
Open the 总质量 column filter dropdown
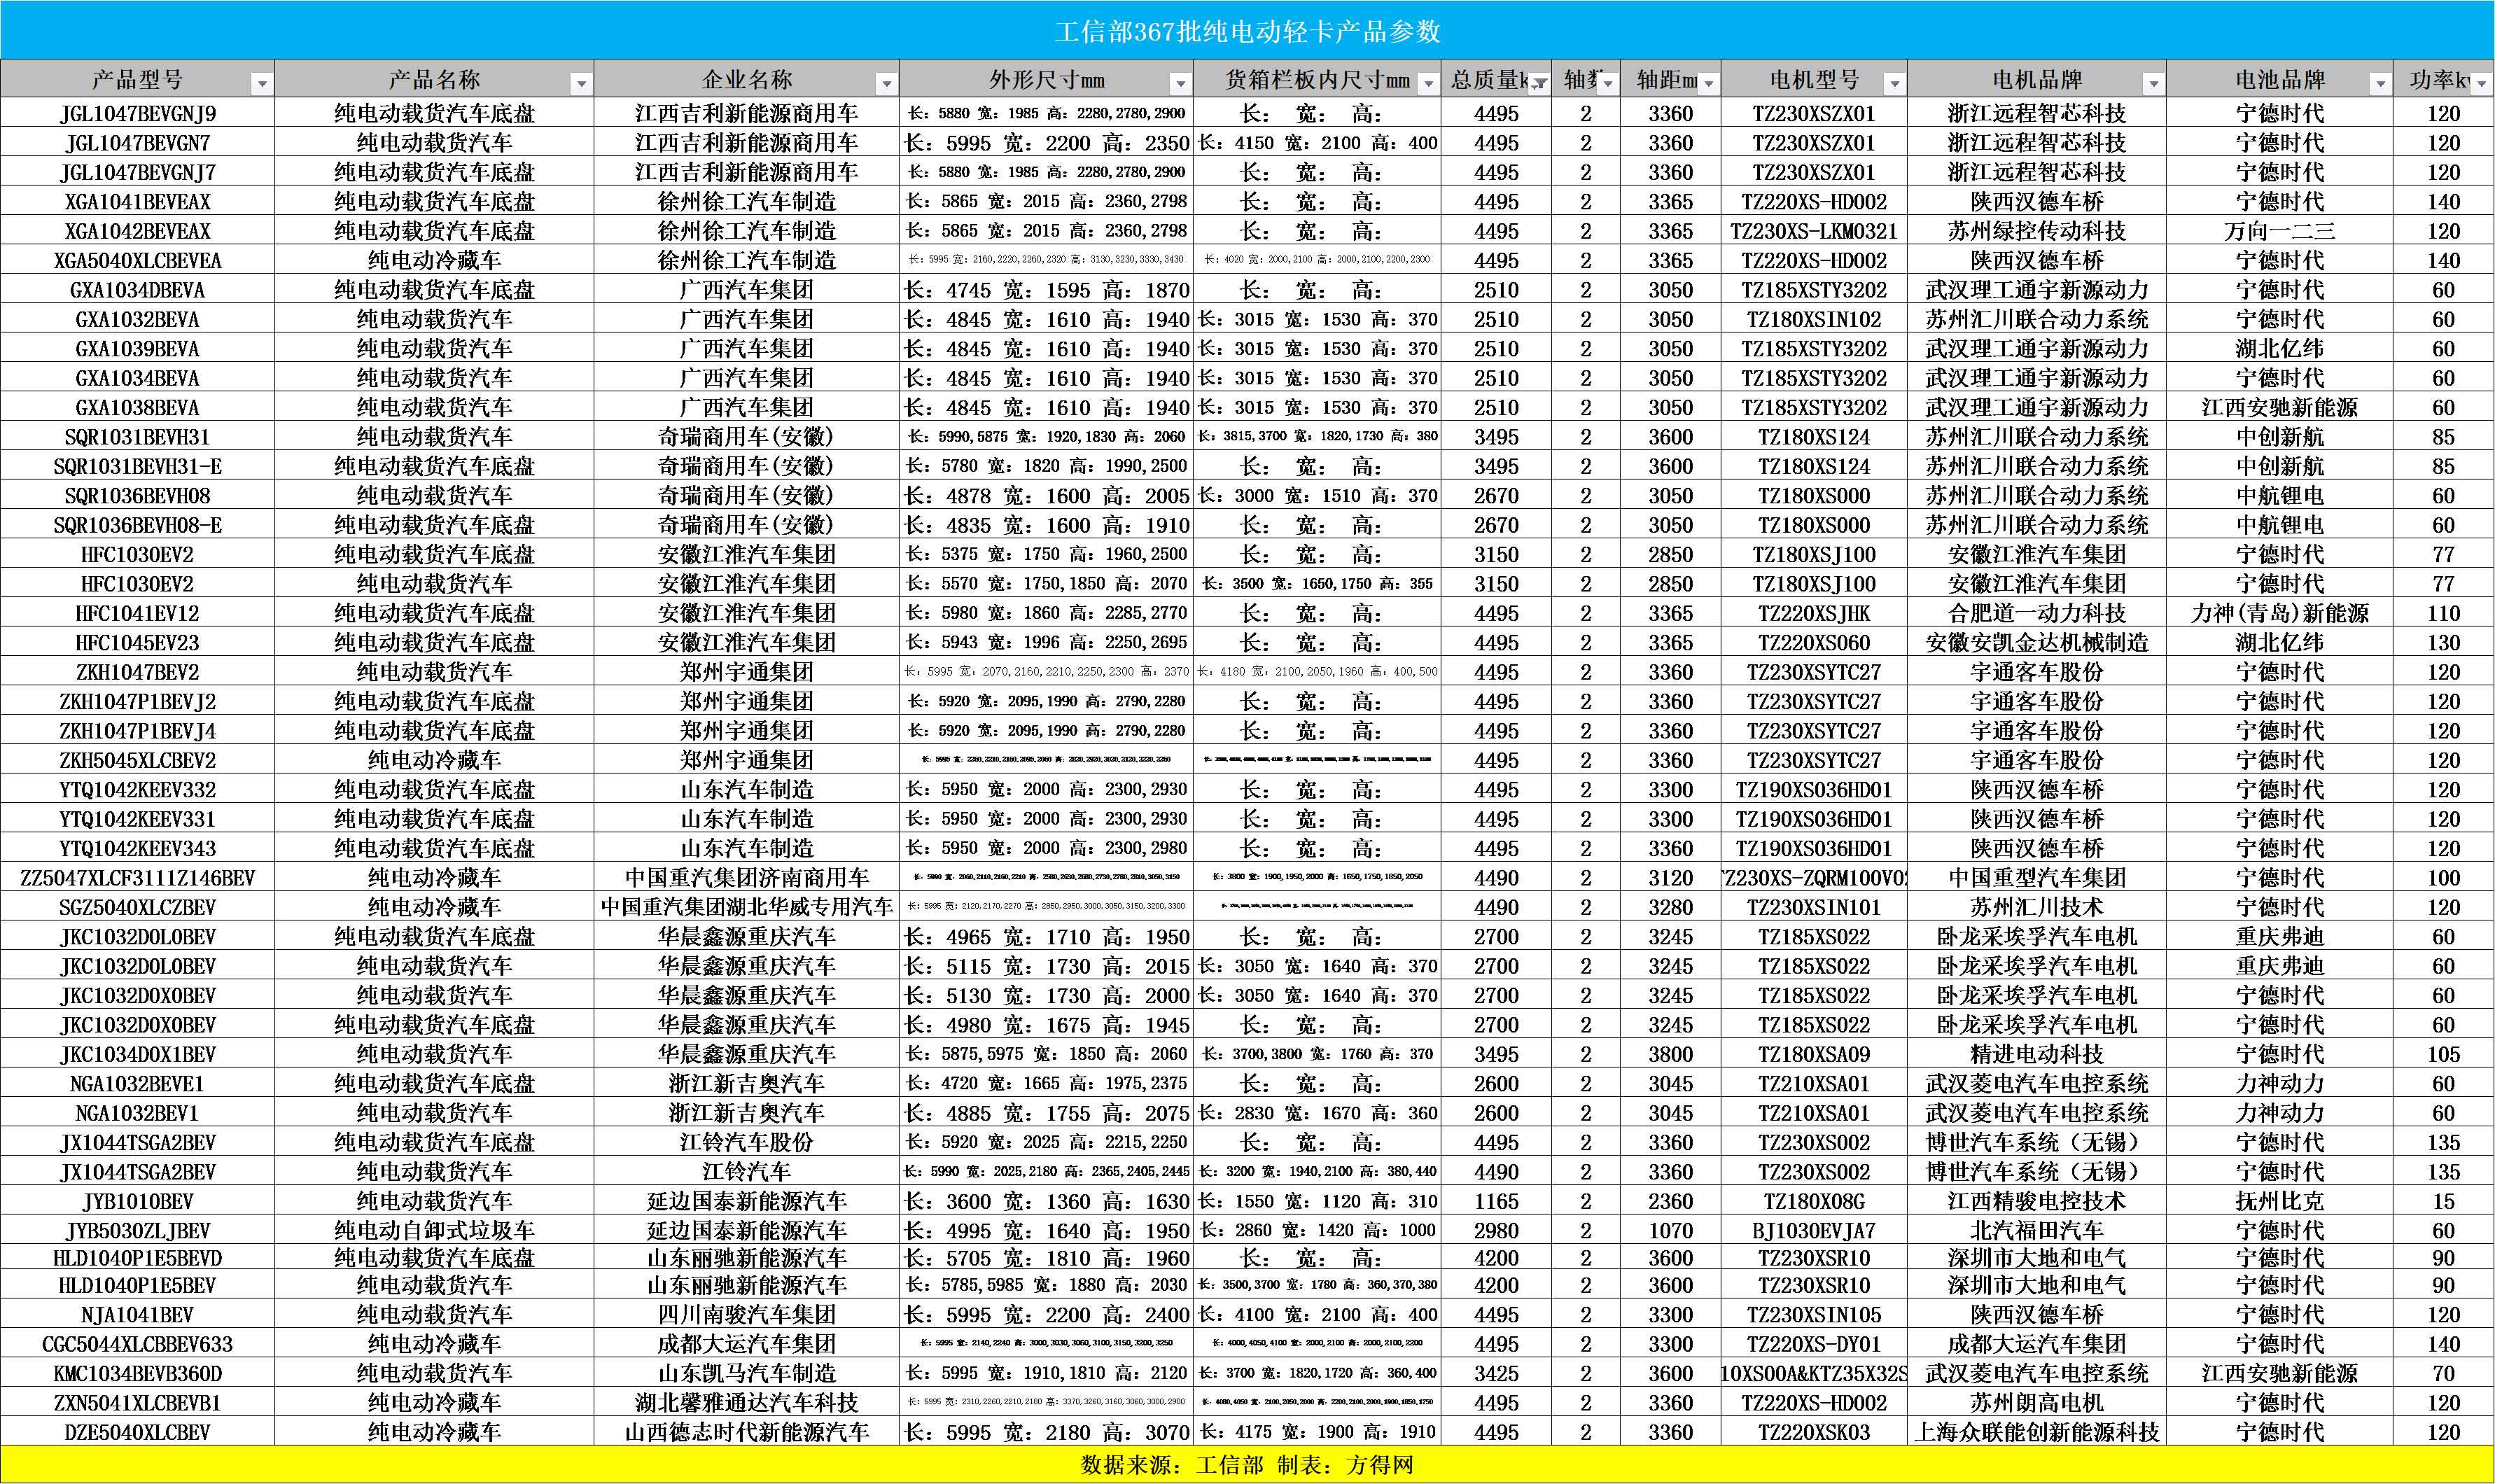(x=1540, y=84)
